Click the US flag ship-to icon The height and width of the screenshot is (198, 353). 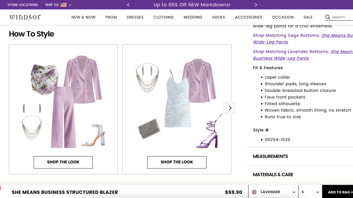click(64, 5)
